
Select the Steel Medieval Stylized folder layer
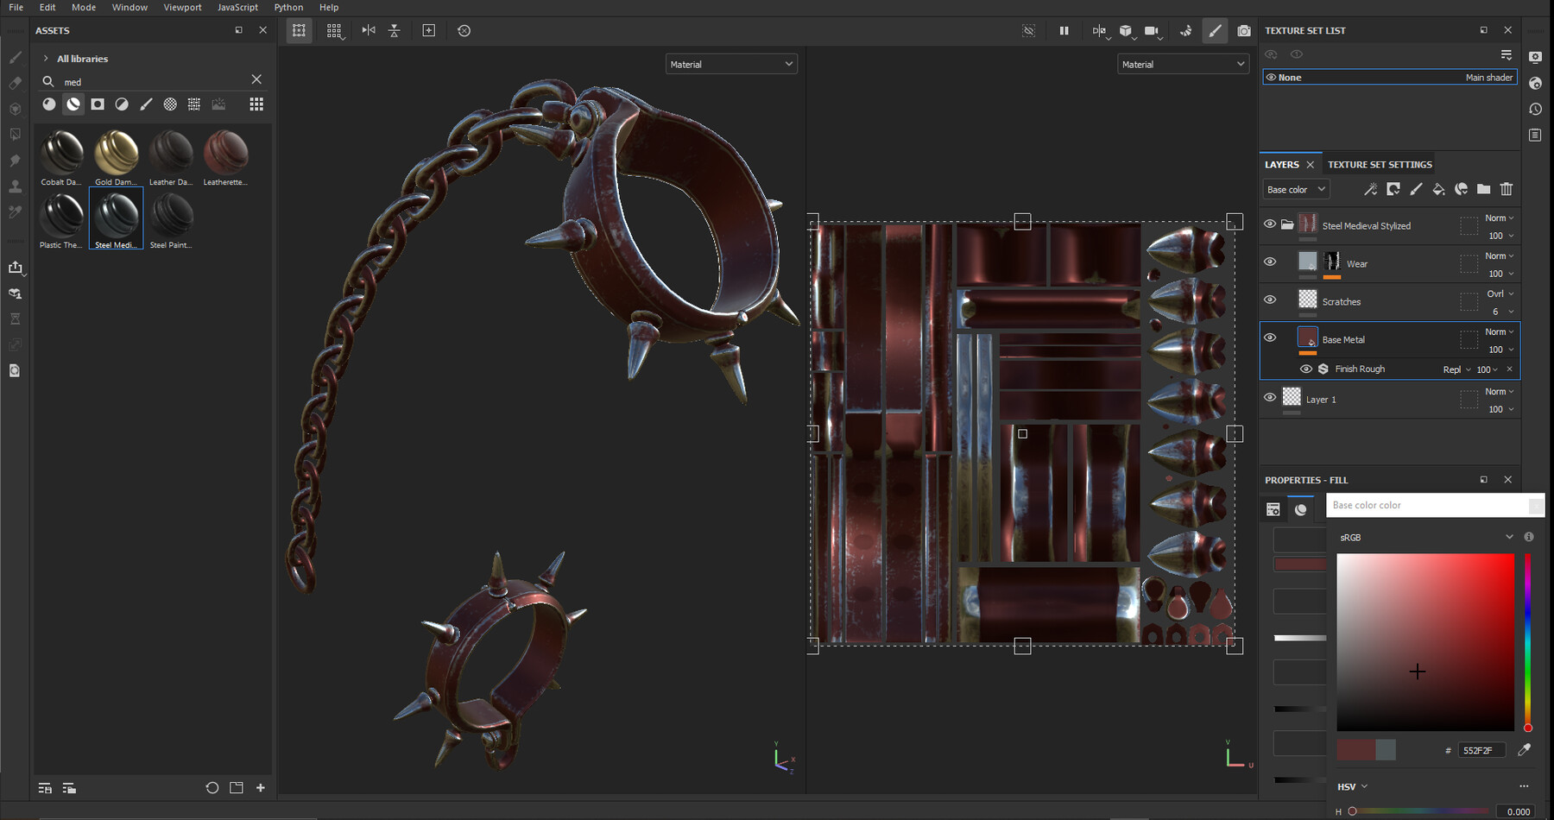(1389, 225)
